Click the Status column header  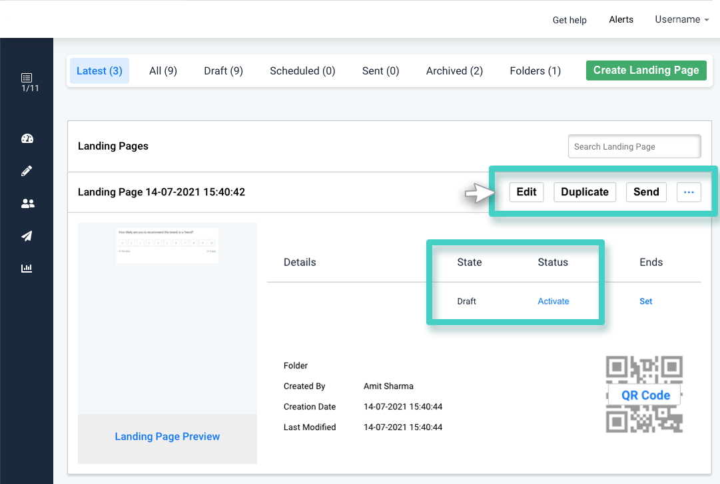pyautogui.click(x=553, y=262)
